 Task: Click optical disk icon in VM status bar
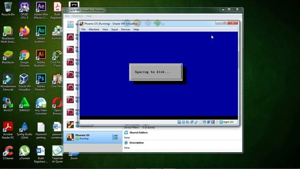point(183,122)
